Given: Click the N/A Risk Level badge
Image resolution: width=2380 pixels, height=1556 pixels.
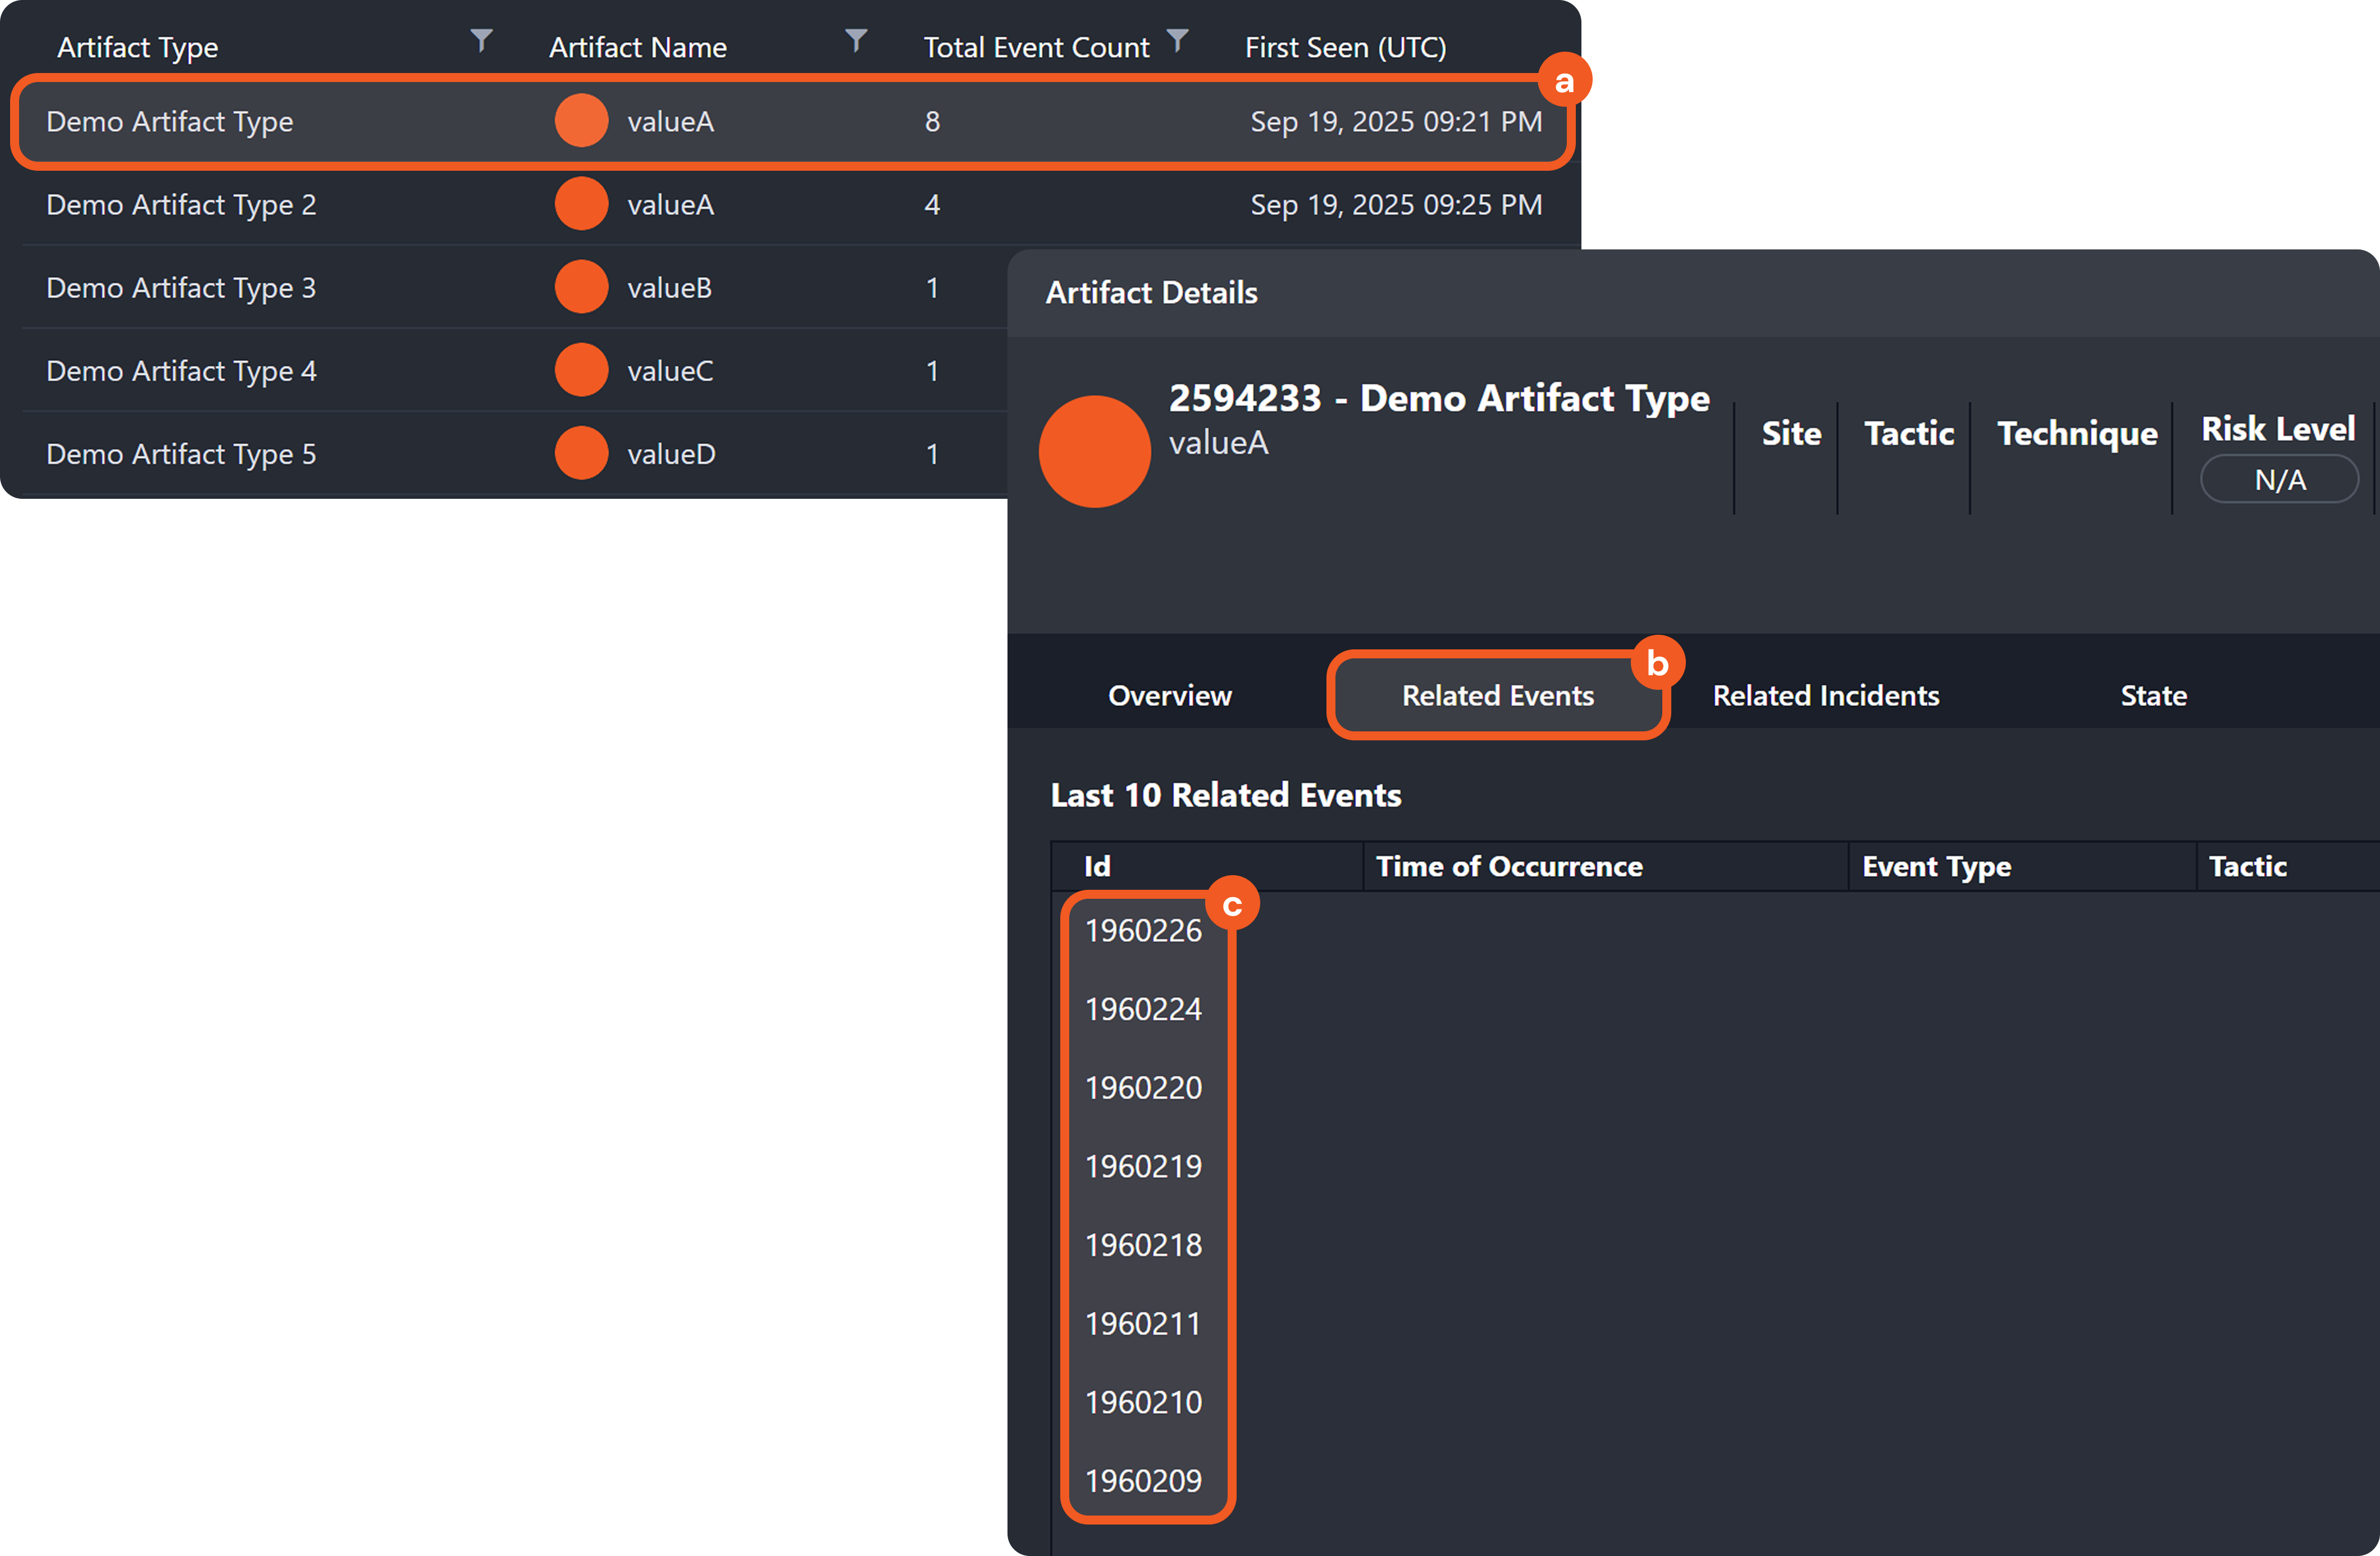Looking at the screenshot, I should click(2279, 480).
